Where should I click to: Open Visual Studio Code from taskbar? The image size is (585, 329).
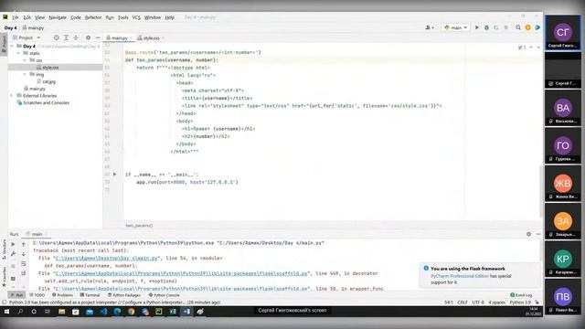tap(103, 312)
